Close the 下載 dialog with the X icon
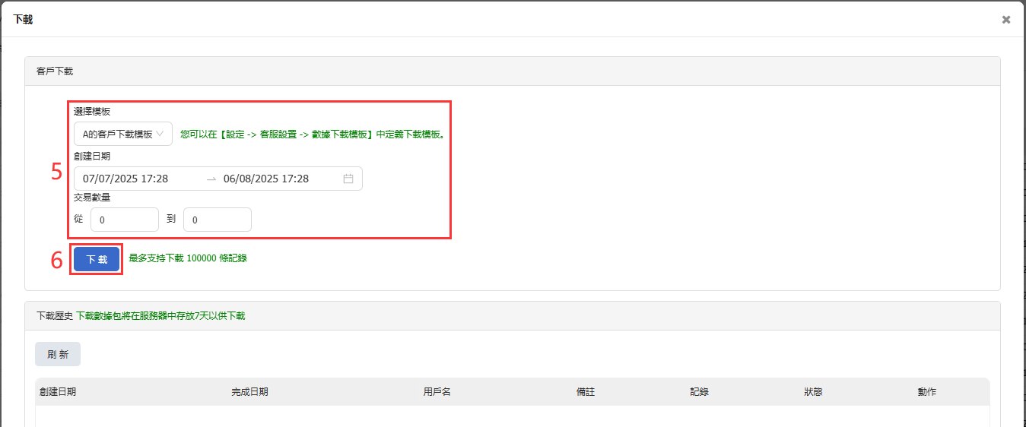 coord(1006,20)
